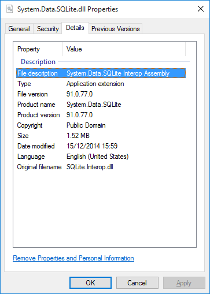Click the file icon in the title bar
This screenshot has height=294, width=210.
tap(9, 9)
